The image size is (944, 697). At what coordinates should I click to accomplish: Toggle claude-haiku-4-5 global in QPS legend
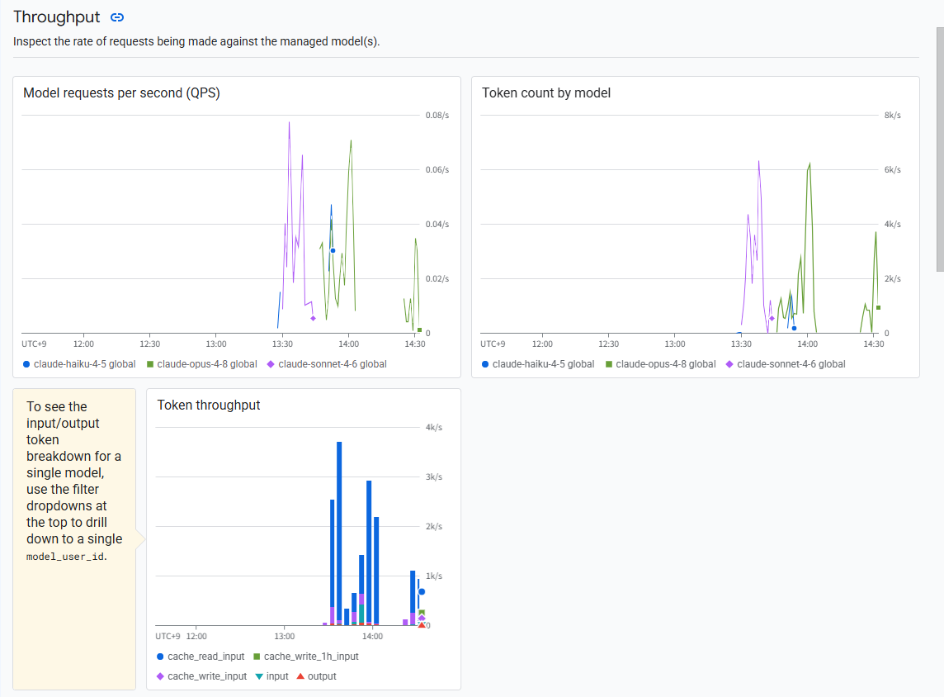(x=79, y=364)
